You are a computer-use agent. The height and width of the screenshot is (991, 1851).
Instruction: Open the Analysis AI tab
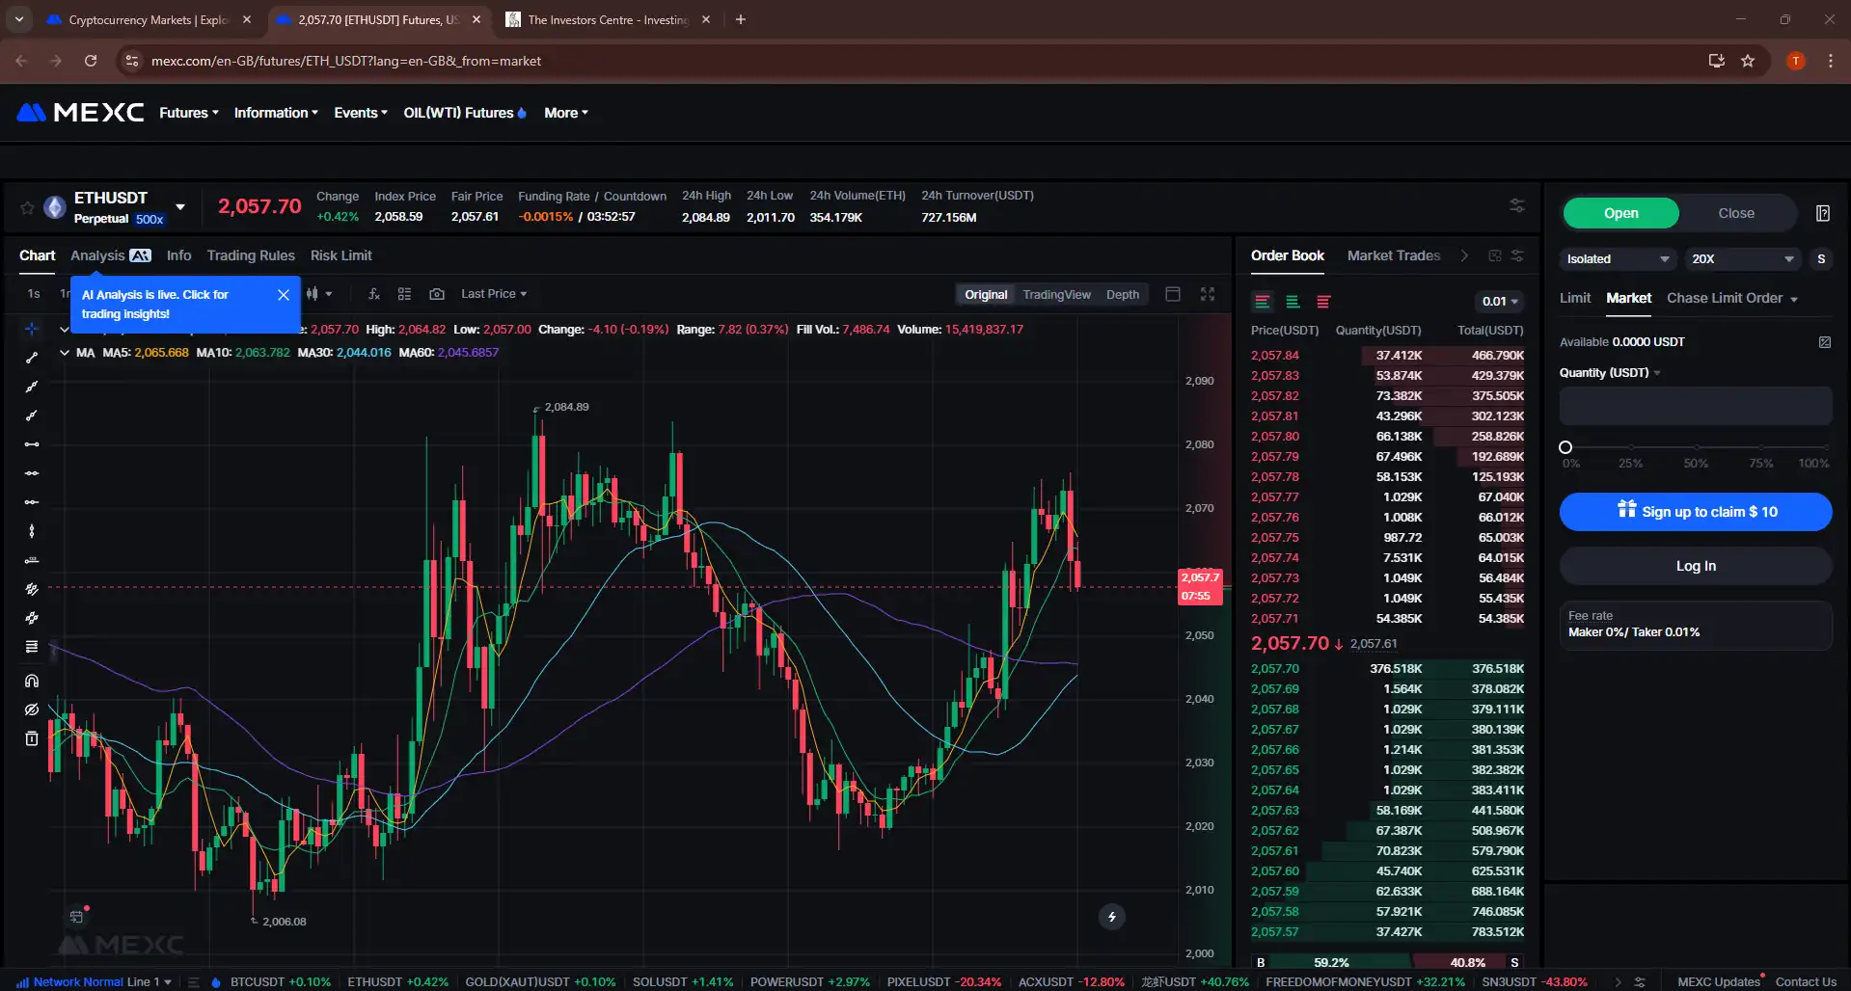[x=110, y=255]
